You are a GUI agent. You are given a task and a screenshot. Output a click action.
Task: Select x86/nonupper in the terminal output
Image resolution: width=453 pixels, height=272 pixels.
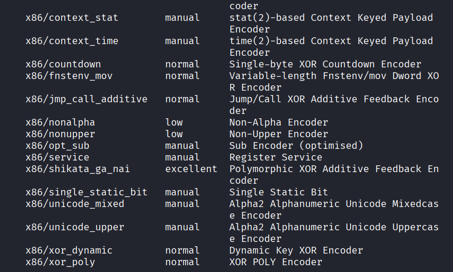pos(60,134)
